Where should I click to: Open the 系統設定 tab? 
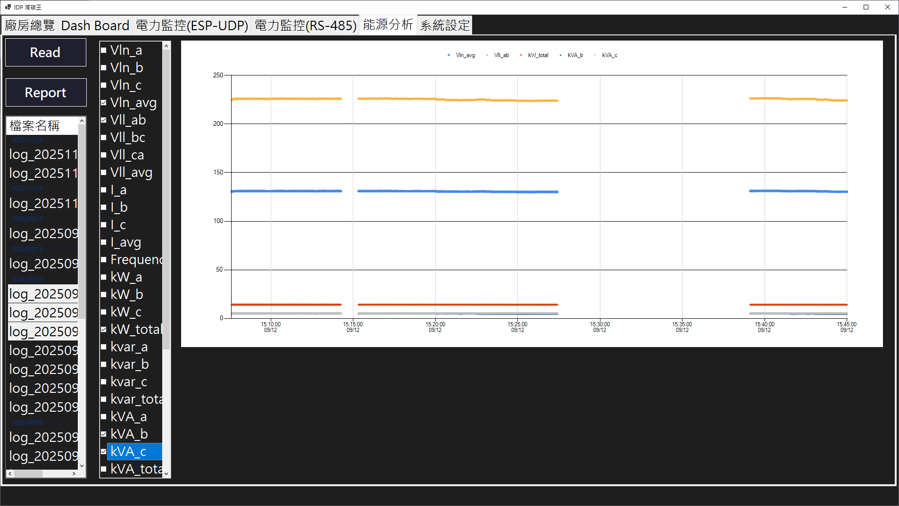pyautogui.click(x=444, y=25)
